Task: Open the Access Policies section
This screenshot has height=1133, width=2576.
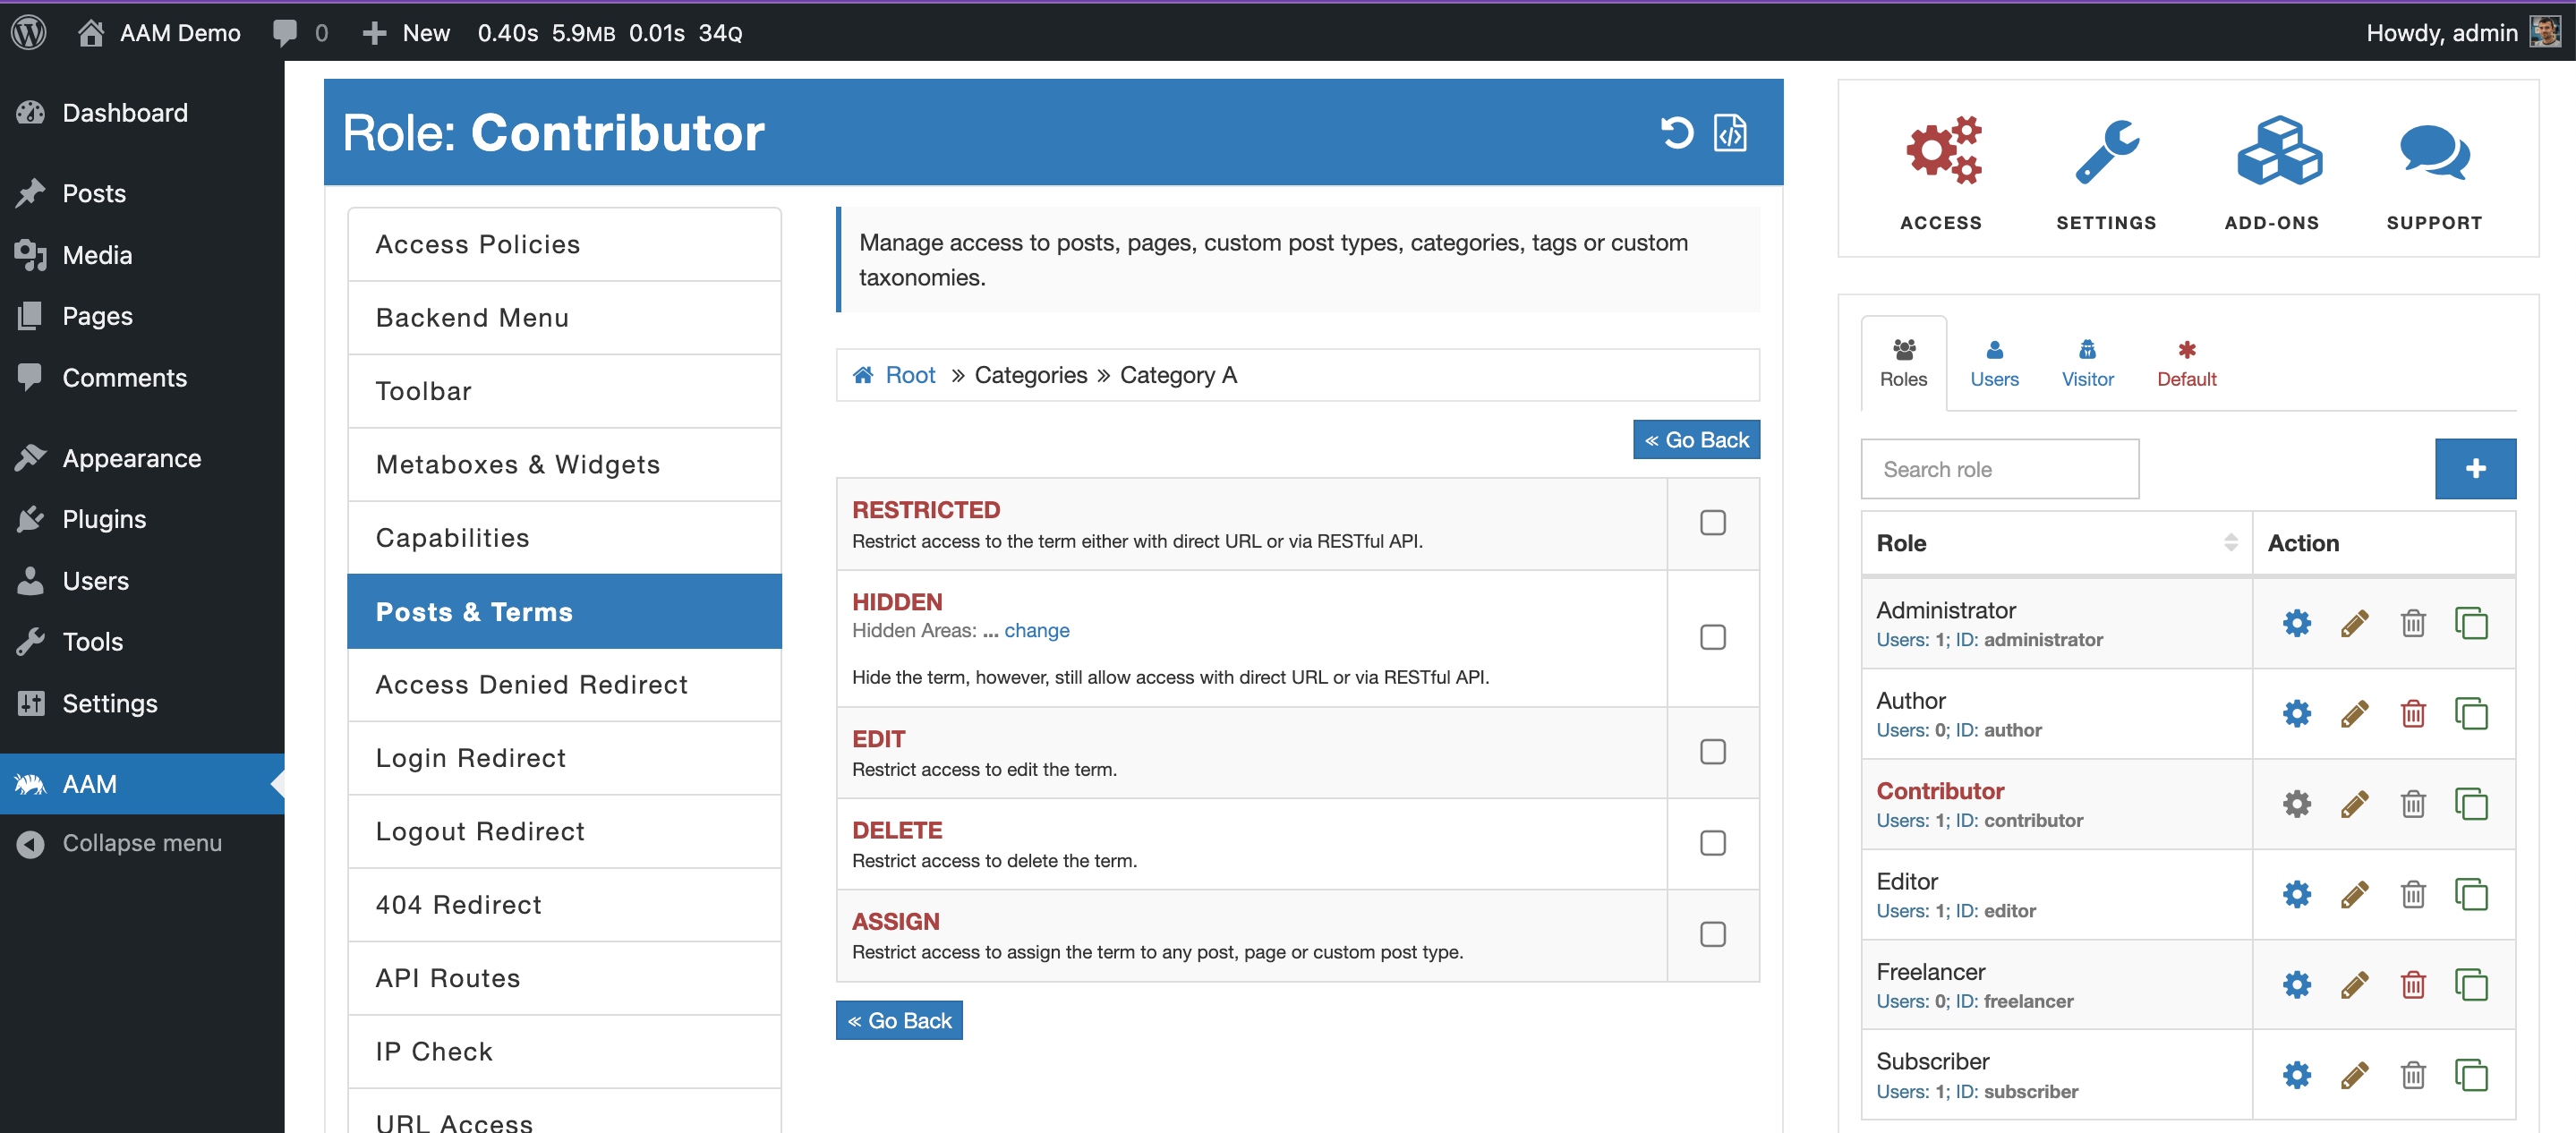Action: (564, 244)
